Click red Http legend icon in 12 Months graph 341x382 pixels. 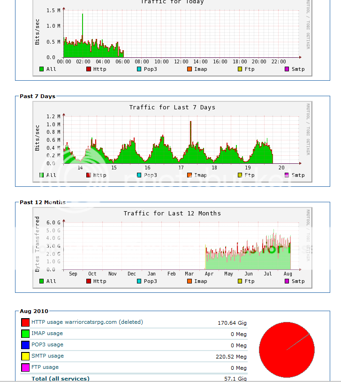[x=89, y=281]
